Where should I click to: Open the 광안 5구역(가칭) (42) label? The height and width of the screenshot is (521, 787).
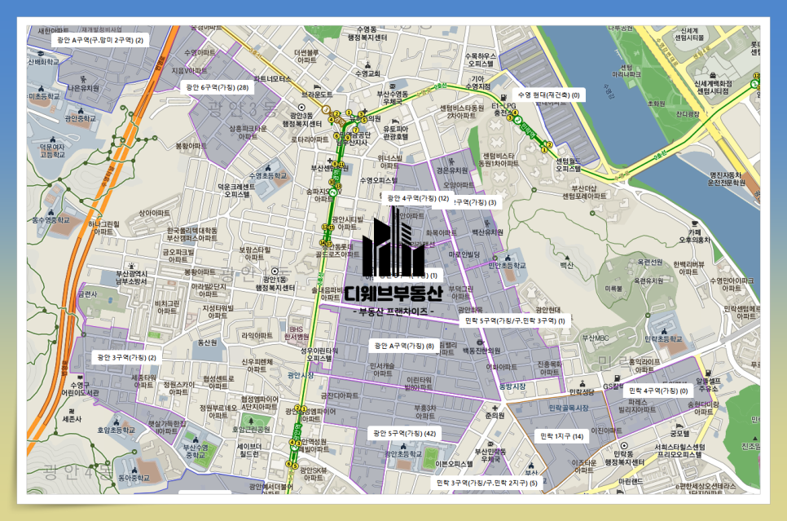coord(405,434)
